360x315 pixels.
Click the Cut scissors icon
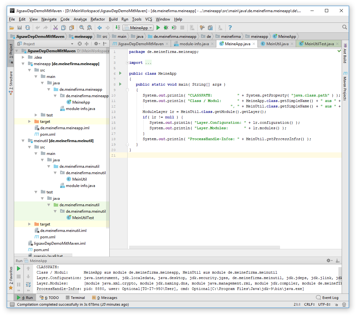pos(56,28)
